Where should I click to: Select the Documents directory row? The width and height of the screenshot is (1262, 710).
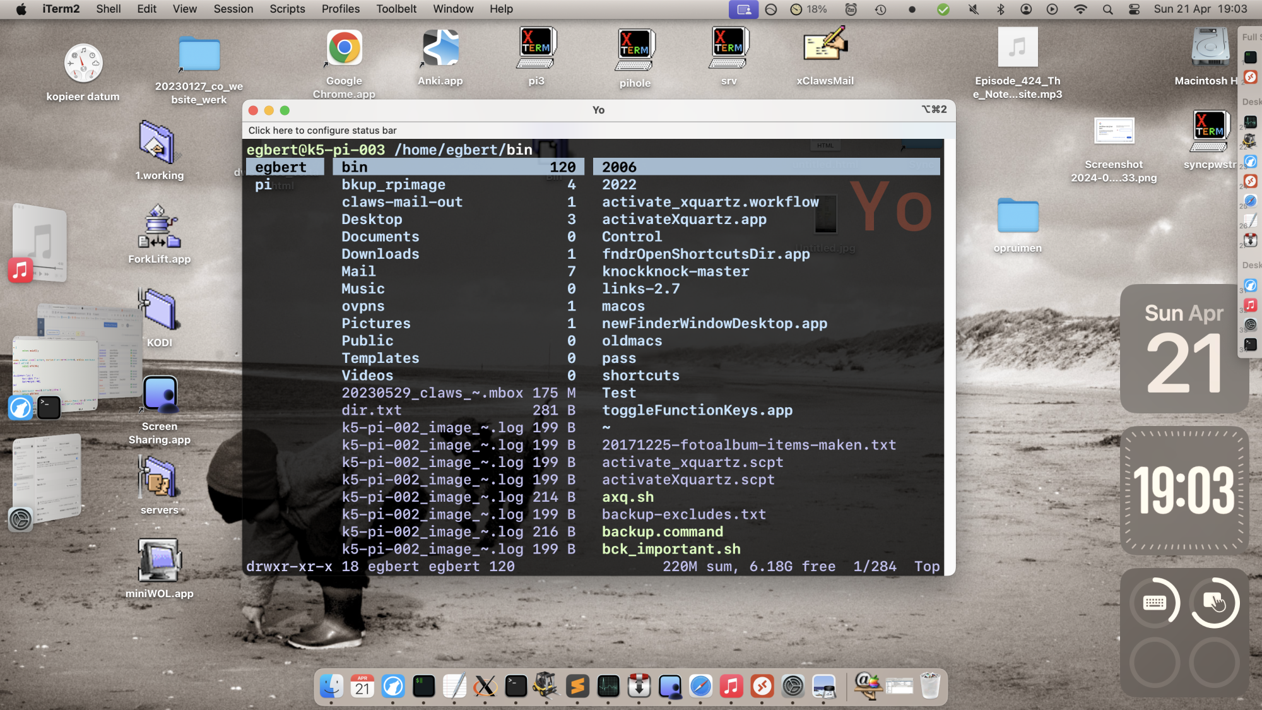click(x=458, y=237)
